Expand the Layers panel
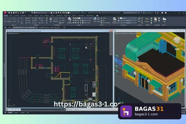 pos(79,25)
